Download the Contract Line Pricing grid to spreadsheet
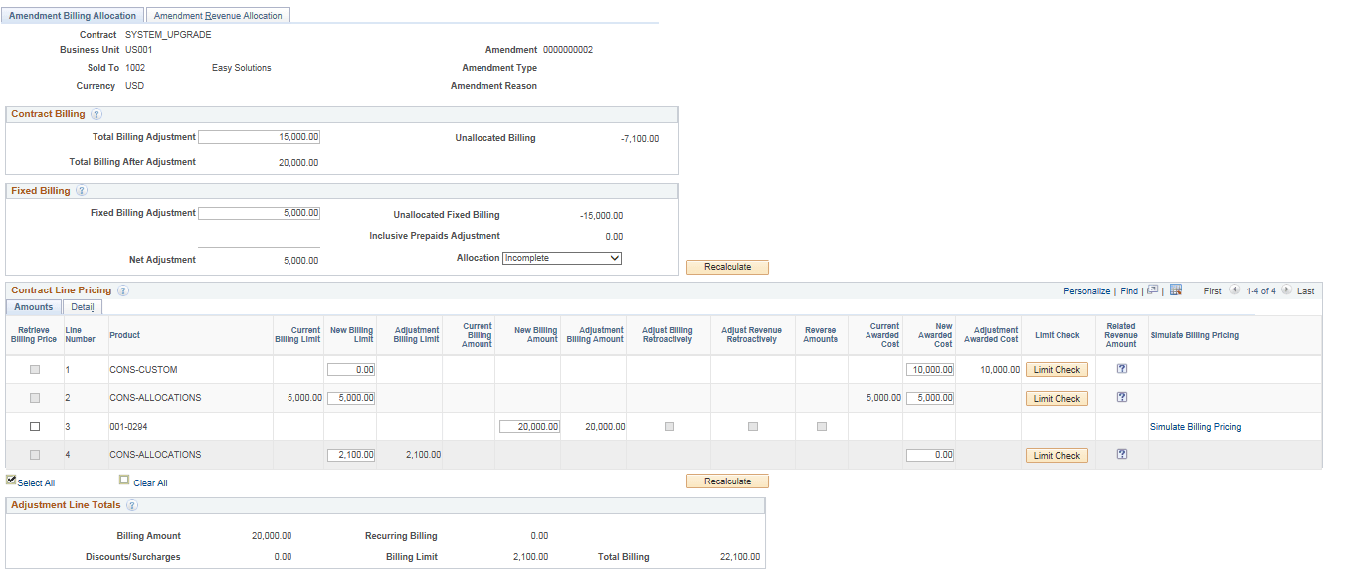Viewport: 1349px width, 577px height. pyautogui.click(x=1175, y=290)
